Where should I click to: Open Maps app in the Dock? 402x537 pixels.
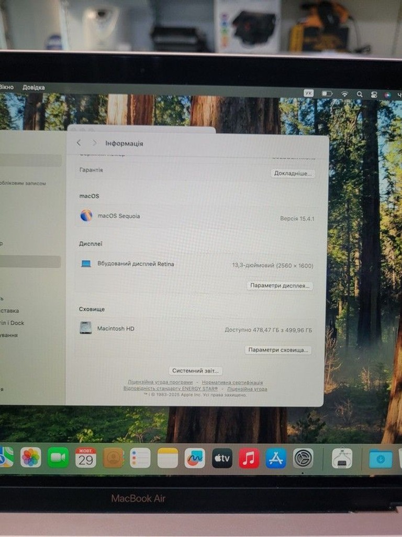tap(6, 457)
